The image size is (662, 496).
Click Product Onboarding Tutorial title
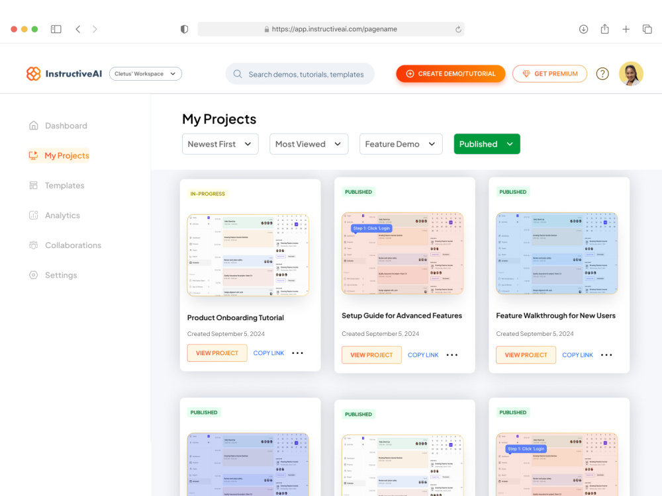(236, 317)
